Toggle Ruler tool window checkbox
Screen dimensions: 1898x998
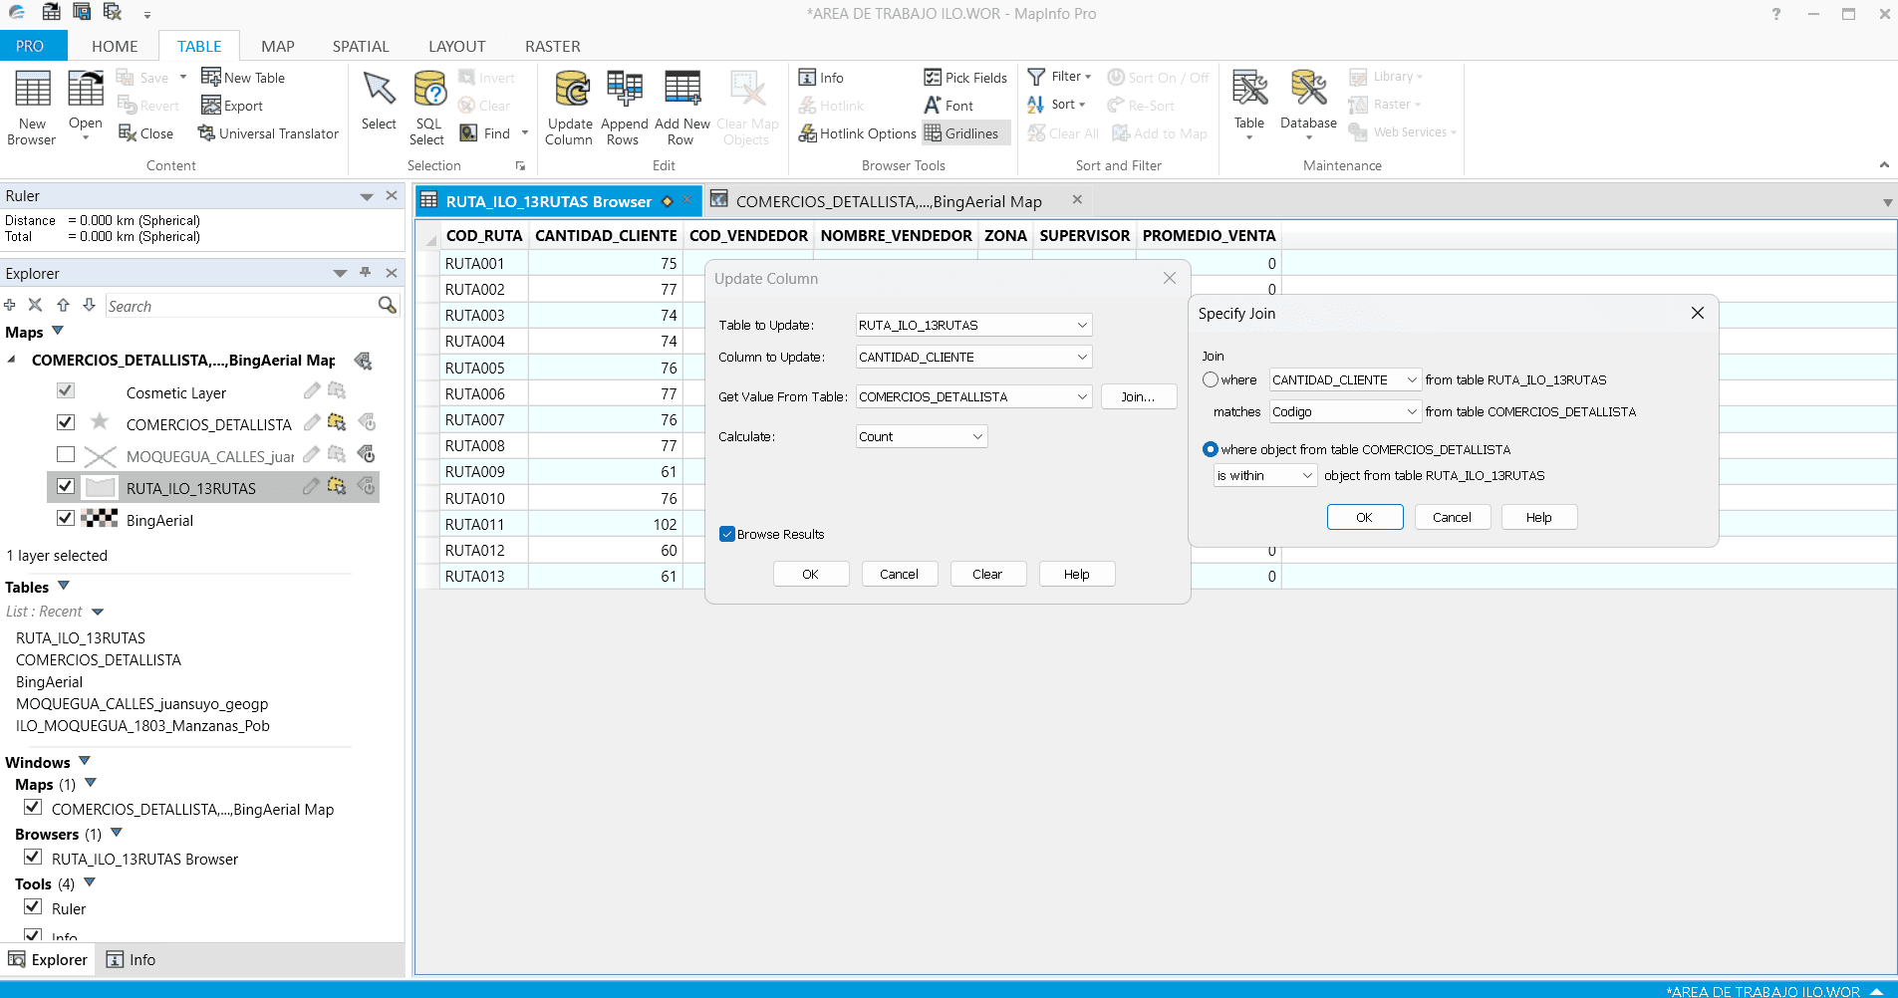(33, 906)
